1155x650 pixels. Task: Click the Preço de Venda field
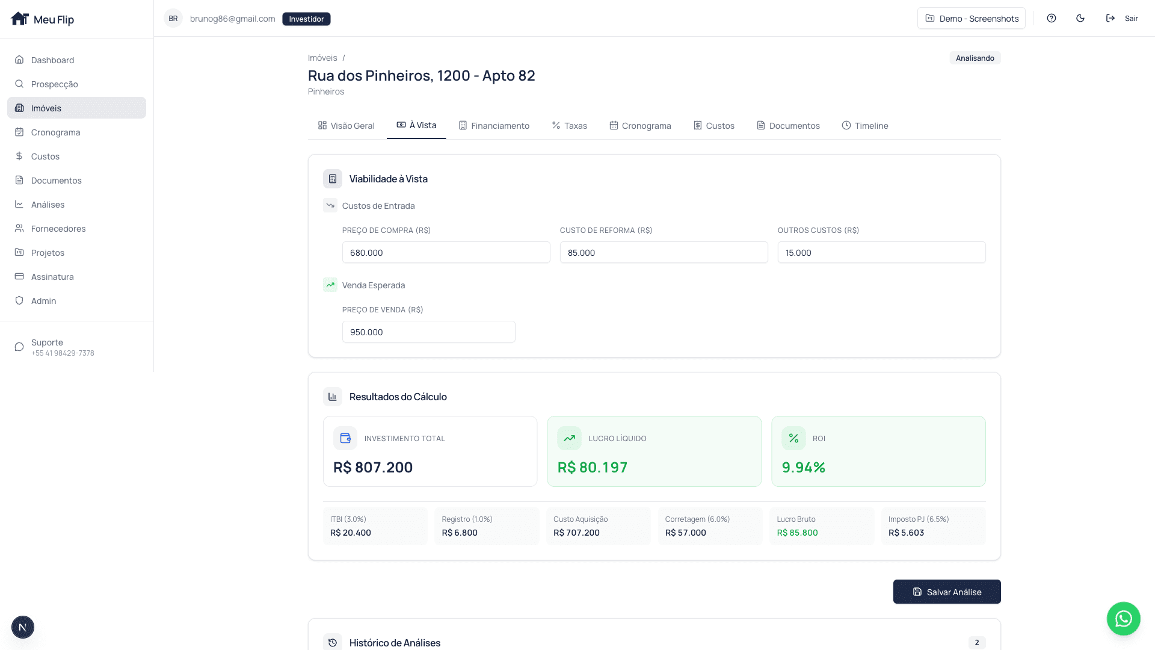click(428, 332)
